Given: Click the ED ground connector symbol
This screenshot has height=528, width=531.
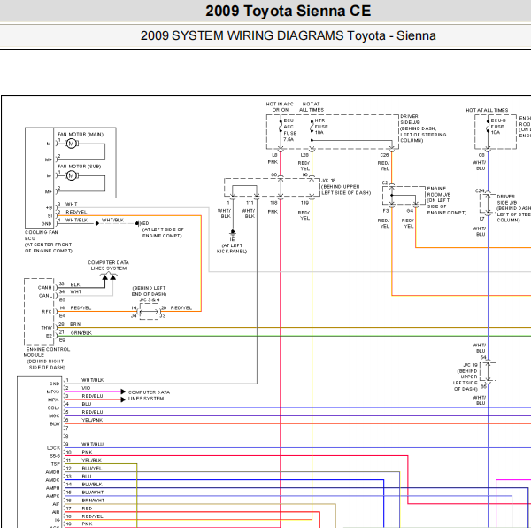Looking at the screenshot, I should (137, 223).
